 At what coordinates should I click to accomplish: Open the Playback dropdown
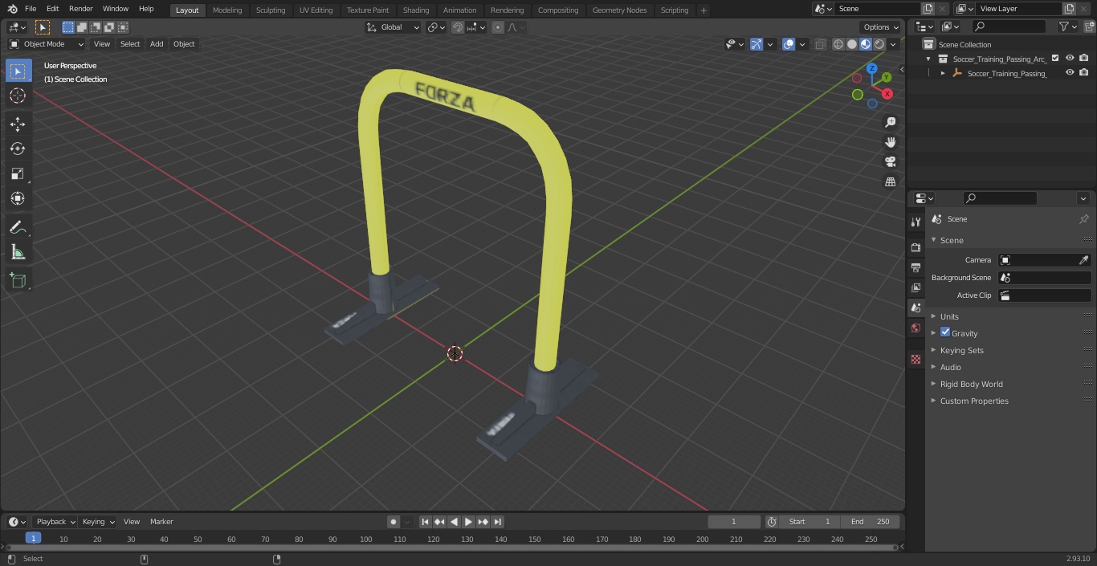tap(55, 522)
